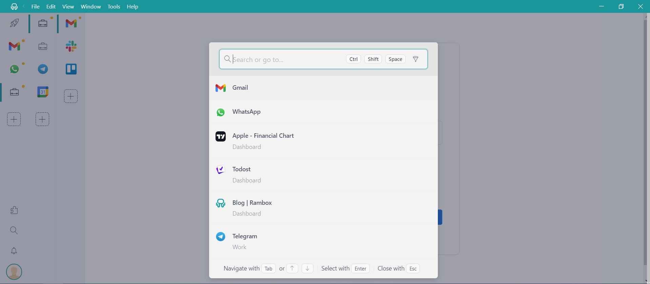This screenshot has width=650, height=284.
Task: Select the Telegram Work result
Action: coord(323,241)
